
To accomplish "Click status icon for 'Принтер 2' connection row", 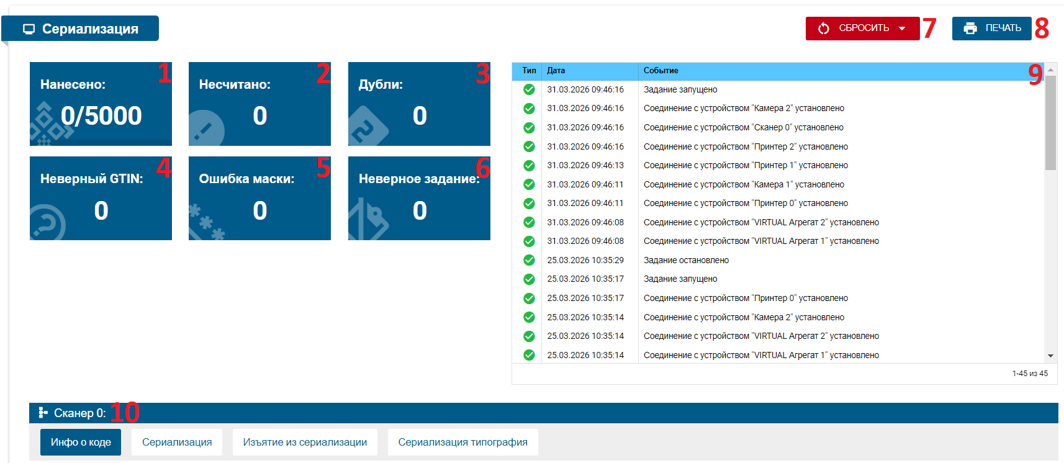I will coord(529,147).
